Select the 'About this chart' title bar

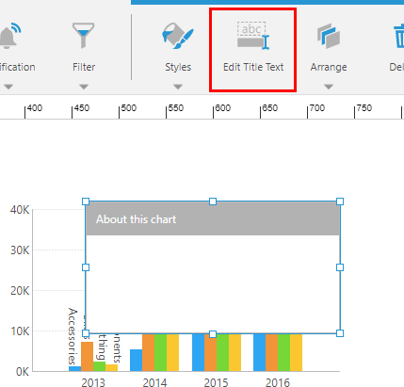(x=213, y=219)
